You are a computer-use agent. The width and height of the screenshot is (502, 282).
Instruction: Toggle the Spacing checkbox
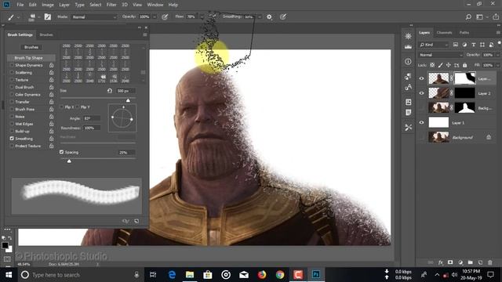[x=61, y=152]
